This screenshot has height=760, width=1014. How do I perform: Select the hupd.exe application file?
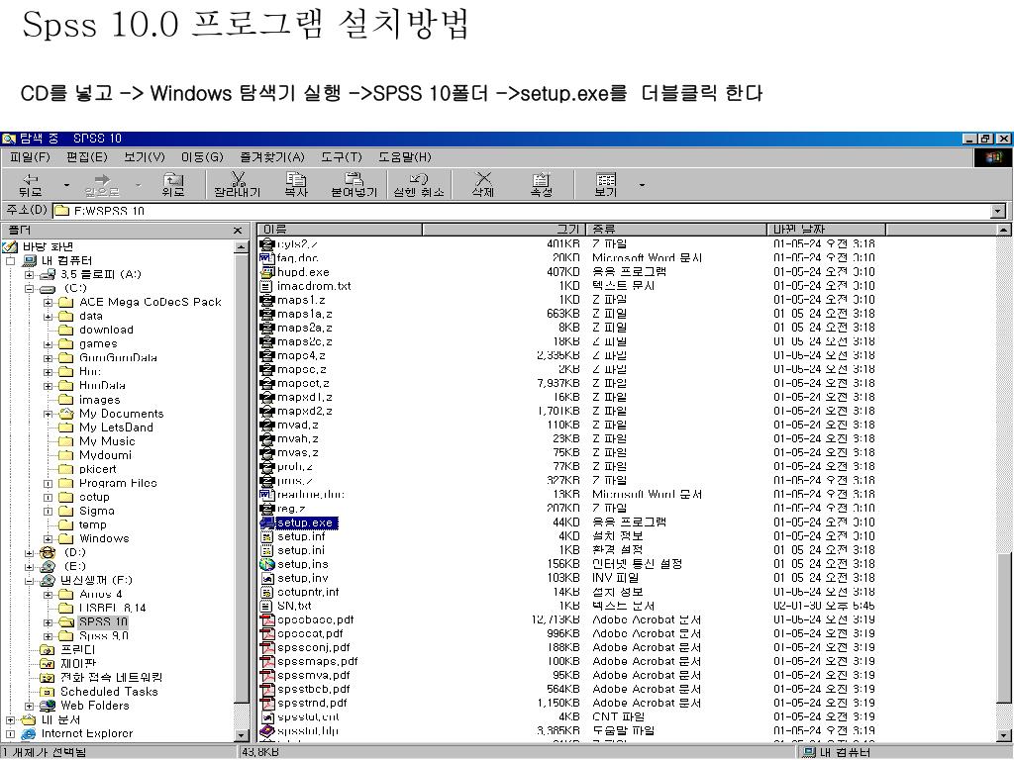(303, 272)
